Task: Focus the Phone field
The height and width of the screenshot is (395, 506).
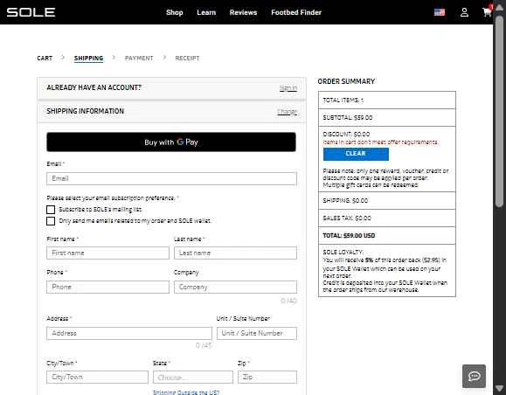Action: [x=107, y=287]
